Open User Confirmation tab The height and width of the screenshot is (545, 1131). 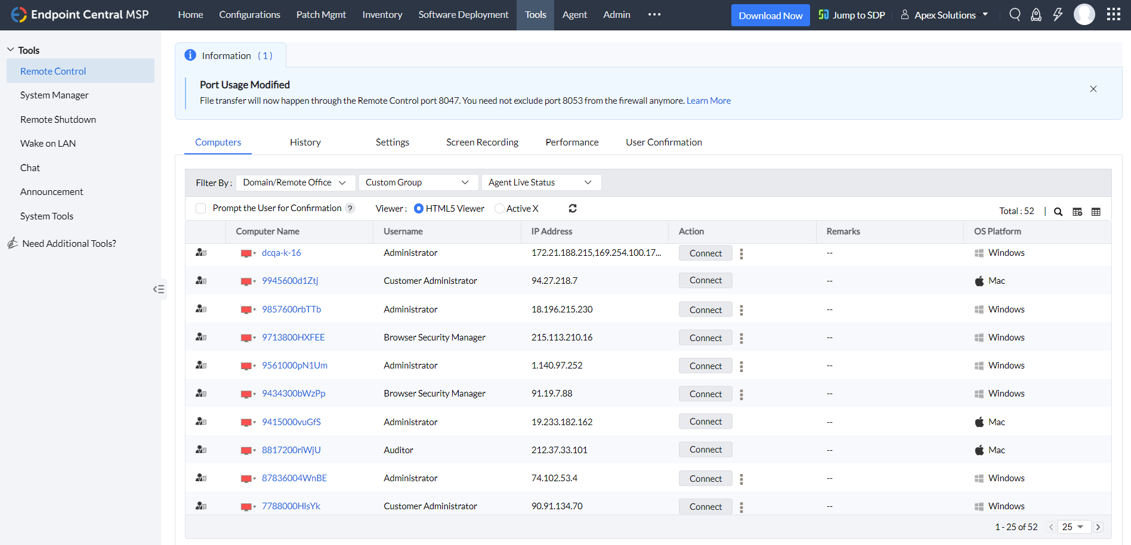coord(664,142)
